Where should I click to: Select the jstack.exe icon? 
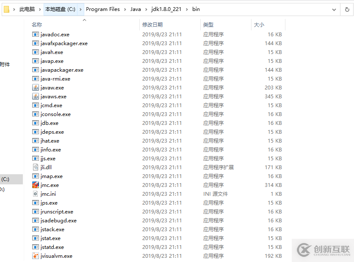36,230
